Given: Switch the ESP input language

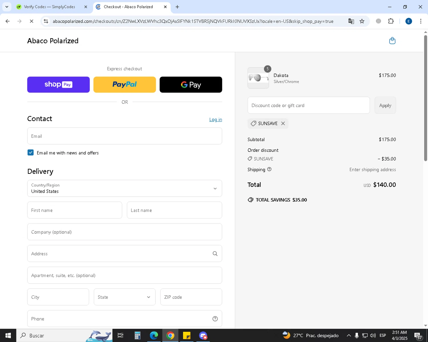Looking at the screenshot, I should point(383,335).
